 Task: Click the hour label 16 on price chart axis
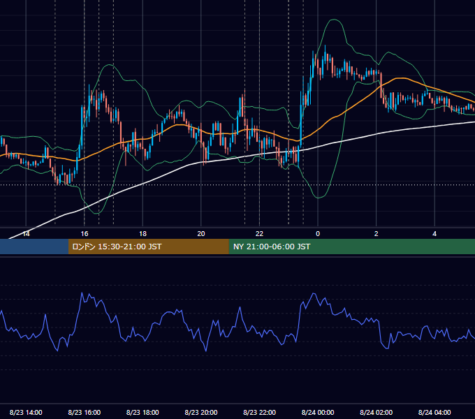tap(85, 234)
